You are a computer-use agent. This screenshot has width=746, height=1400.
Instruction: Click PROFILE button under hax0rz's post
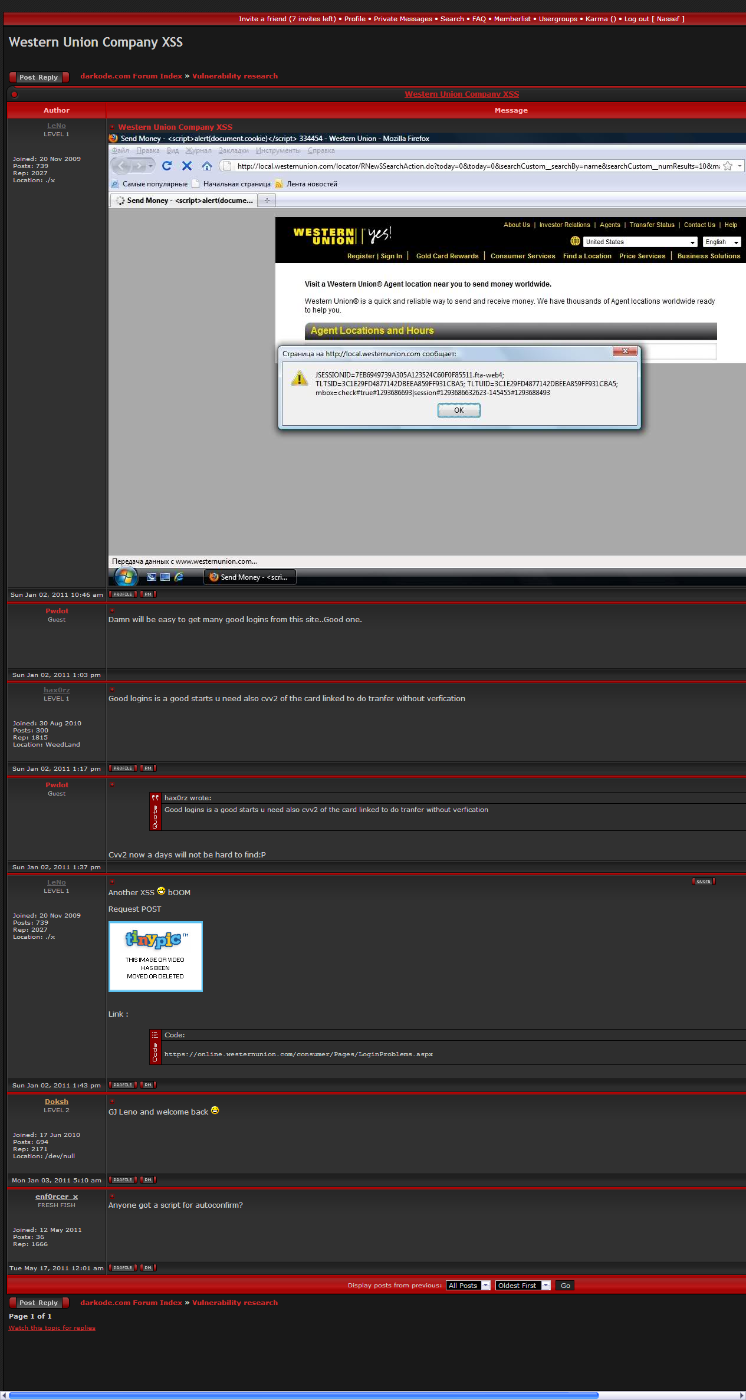click(123, 768)
